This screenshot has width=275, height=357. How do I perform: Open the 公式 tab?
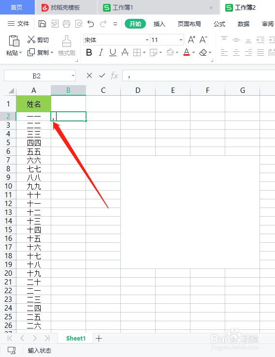pos(219,24)
